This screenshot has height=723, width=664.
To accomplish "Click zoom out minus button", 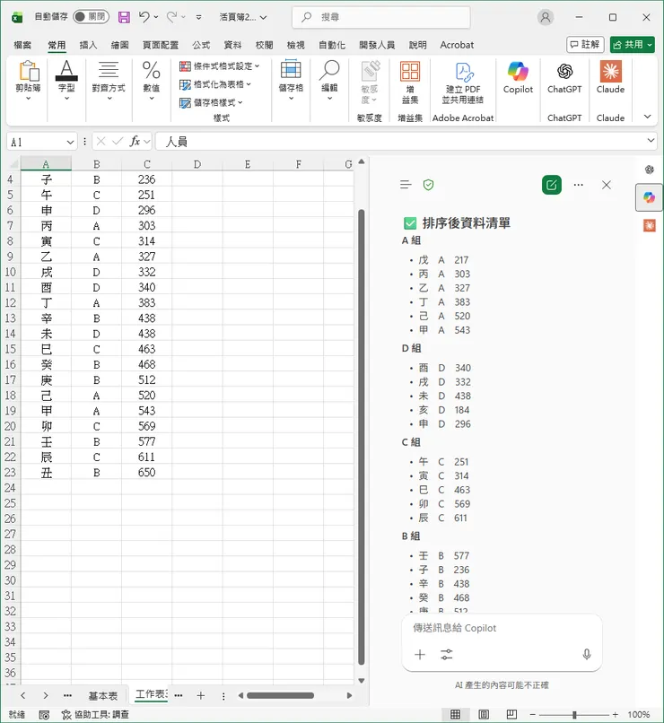I will click(533, 715).
